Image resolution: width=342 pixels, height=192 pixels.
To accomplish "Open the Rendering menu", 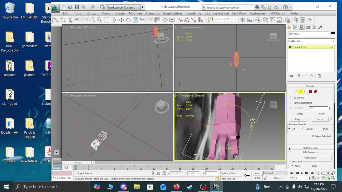I will 194,13.
